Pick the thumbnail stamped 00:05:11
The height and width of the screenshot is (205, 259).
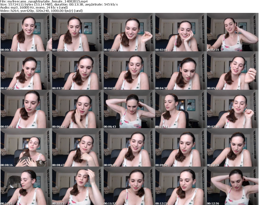[x=233, y=71]
